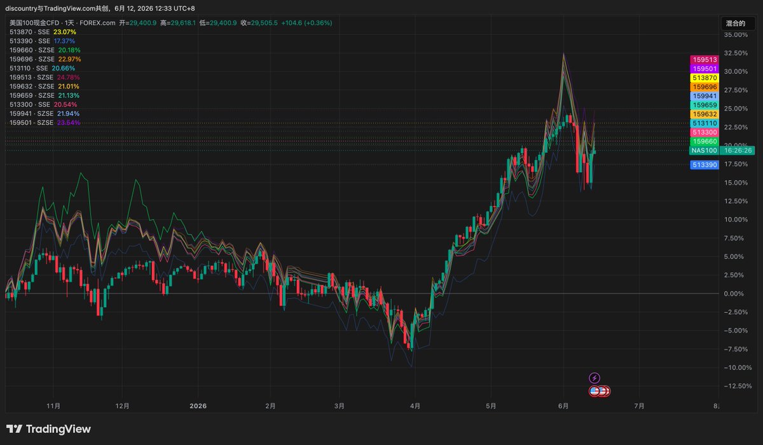Click the purple 159501 price scale label

pos(705,69)
